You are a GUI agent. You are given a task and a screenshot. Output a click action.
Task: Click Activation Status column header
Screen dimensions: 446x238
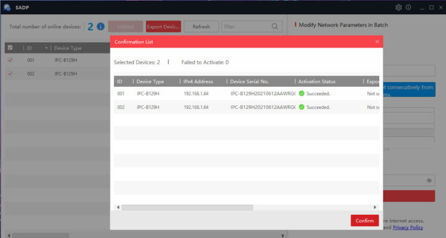pyautogui.click(x=317, y=82)
